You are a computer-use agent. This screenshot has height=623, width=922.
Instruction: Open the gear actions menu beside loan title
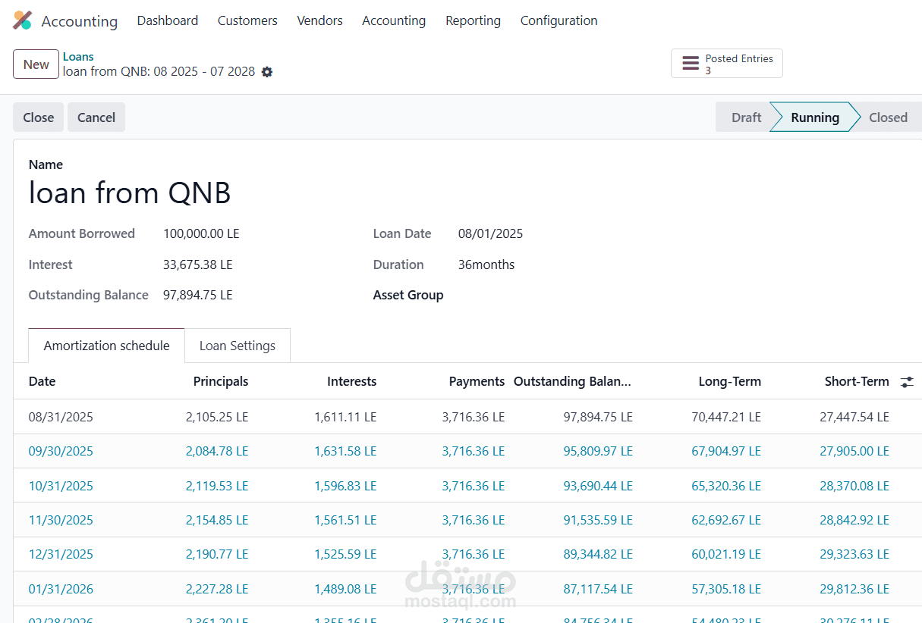pyautogui.click(x=267, y=72)
